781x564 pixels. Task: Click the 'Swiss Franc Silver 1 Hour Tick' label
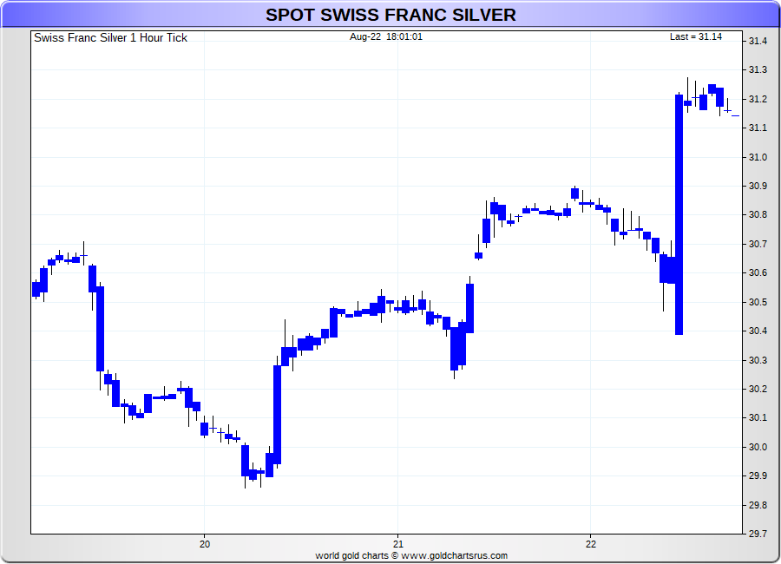tap(110, 38)
